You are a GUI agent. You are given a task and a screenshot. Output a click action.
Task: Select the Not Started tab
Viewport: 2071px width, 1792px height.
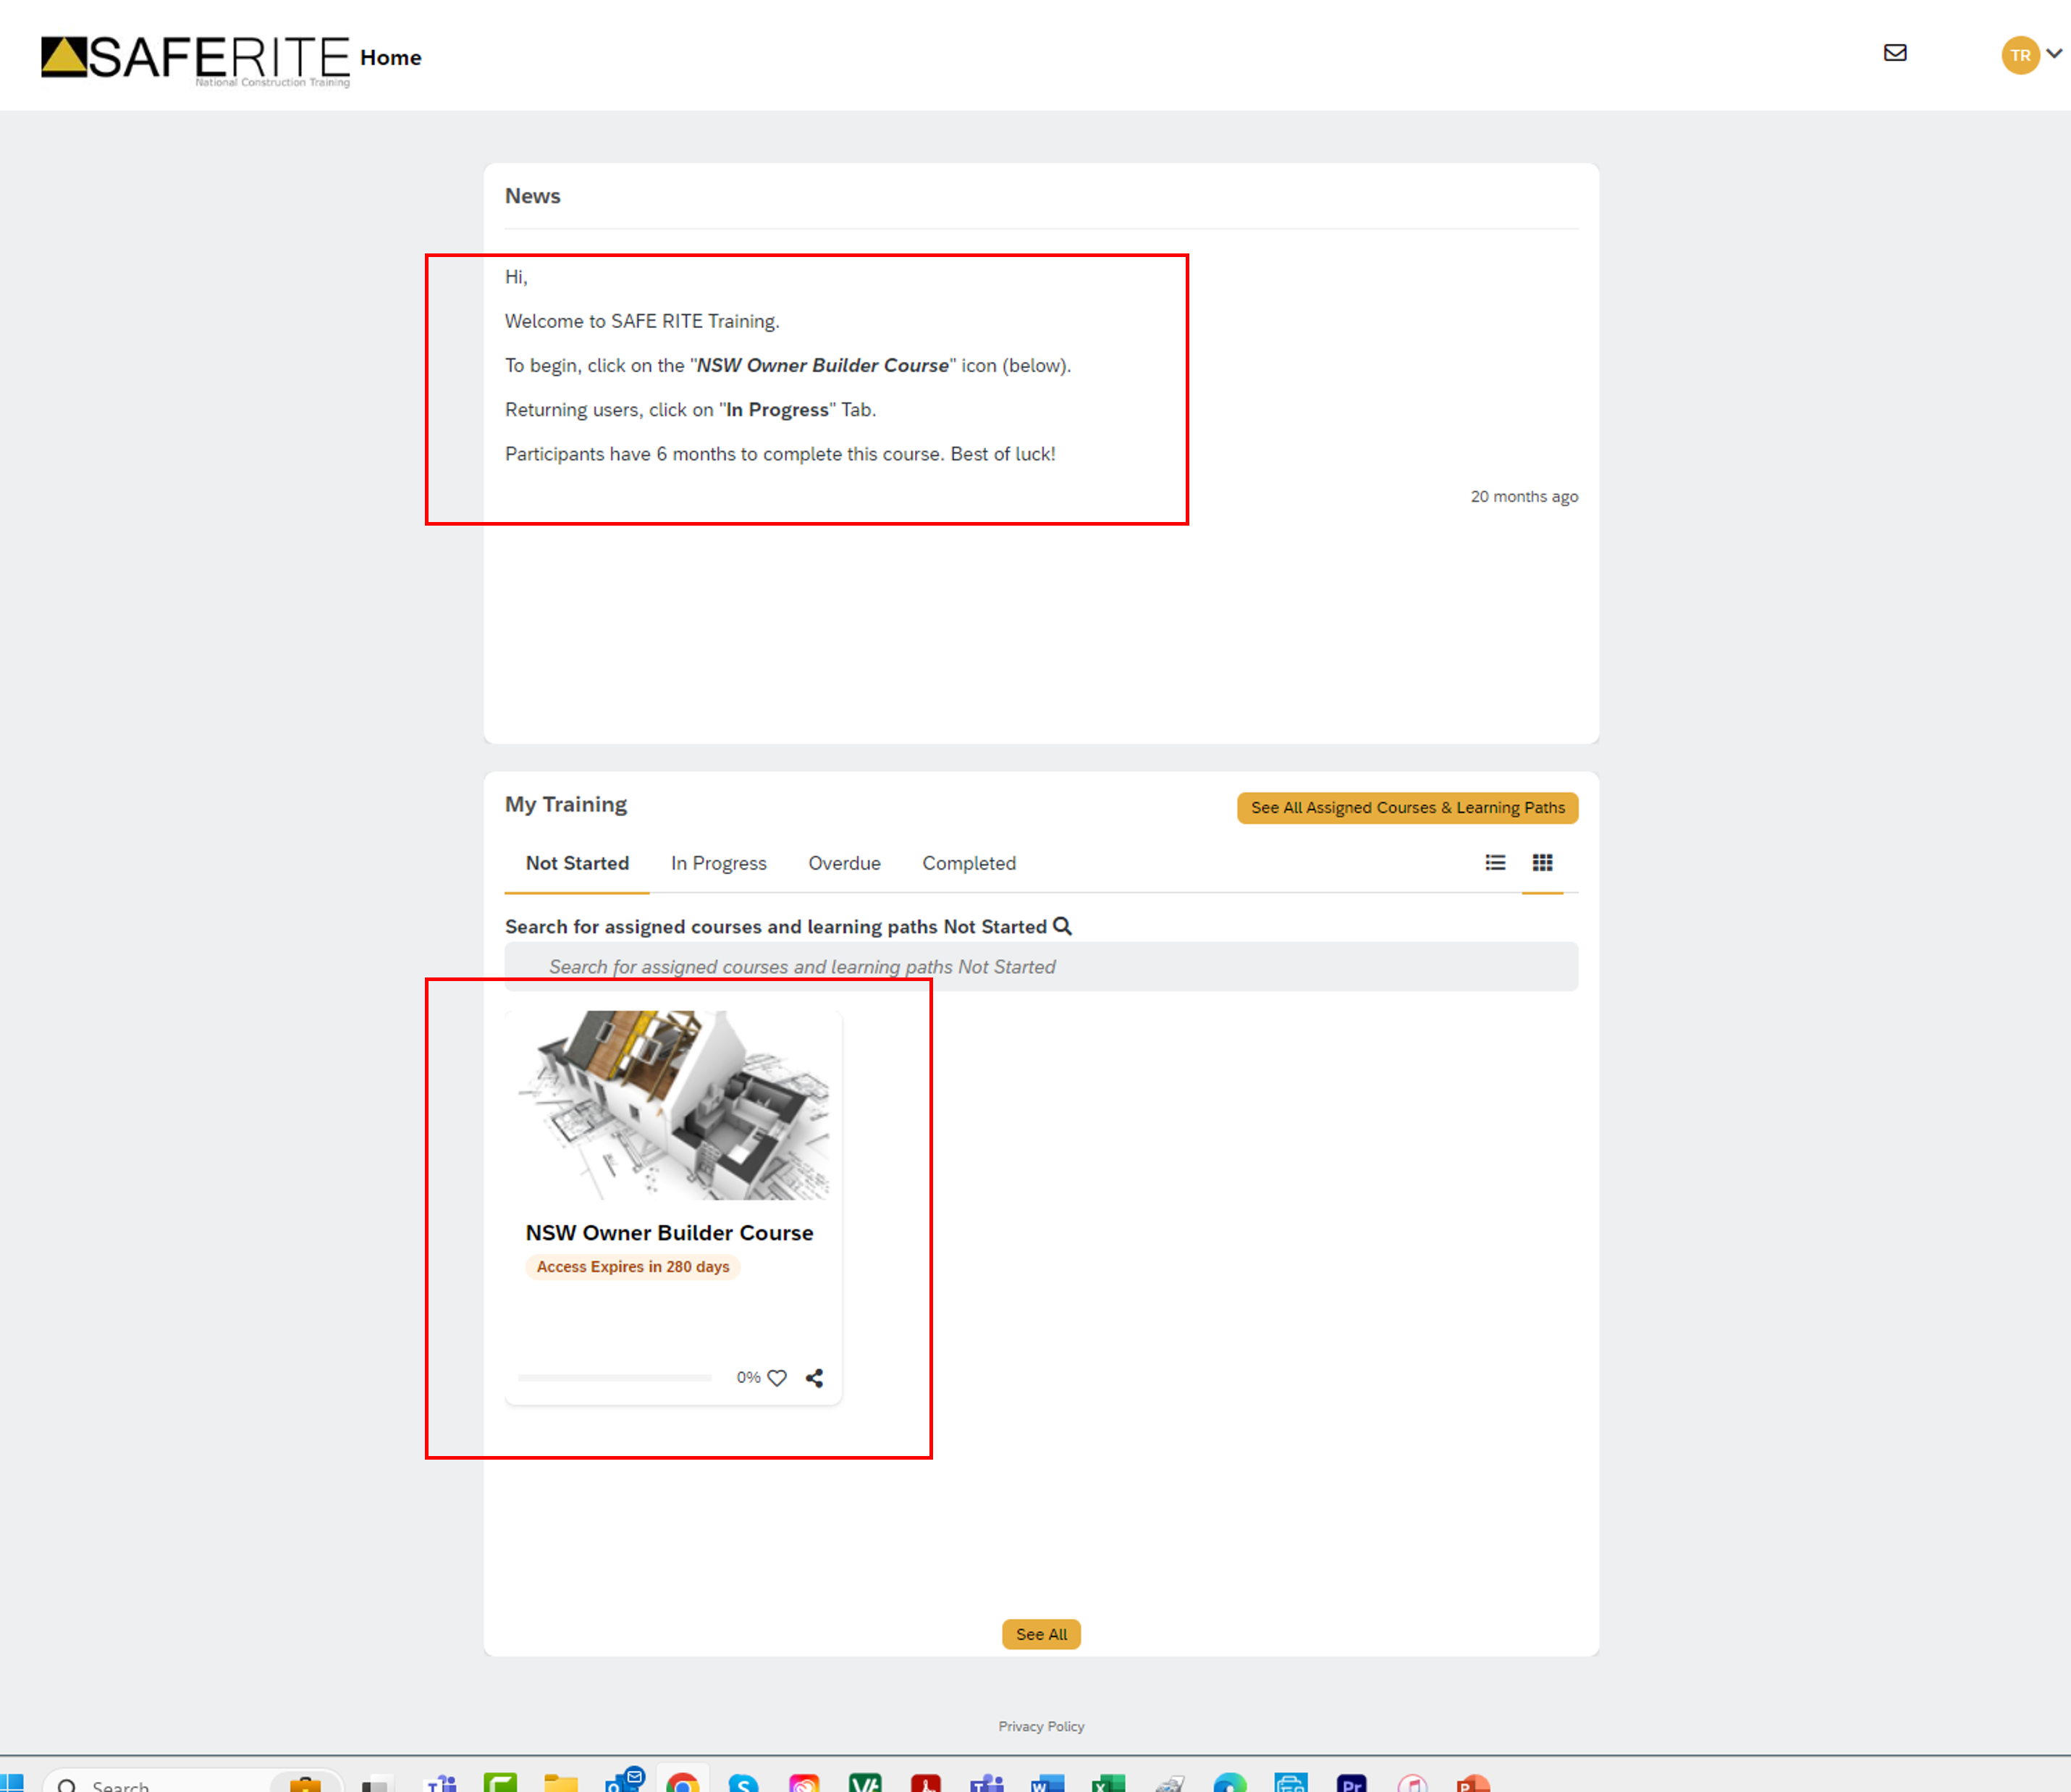click(x=577, y=863)
